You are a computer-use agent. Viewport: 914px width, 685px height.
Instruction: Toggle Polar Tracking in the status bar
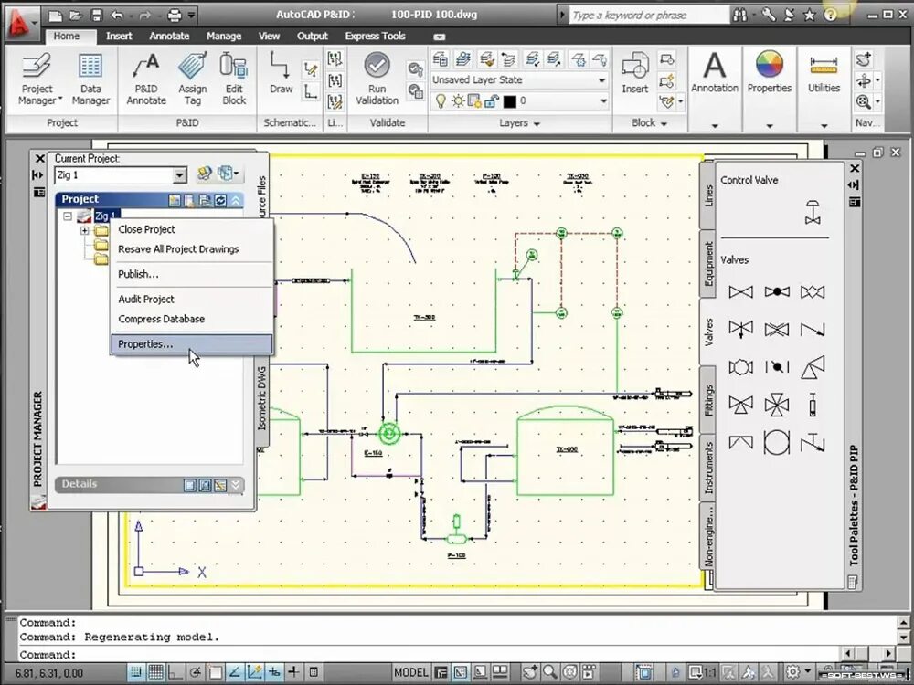pyautogui.click(x=196, y=672)
